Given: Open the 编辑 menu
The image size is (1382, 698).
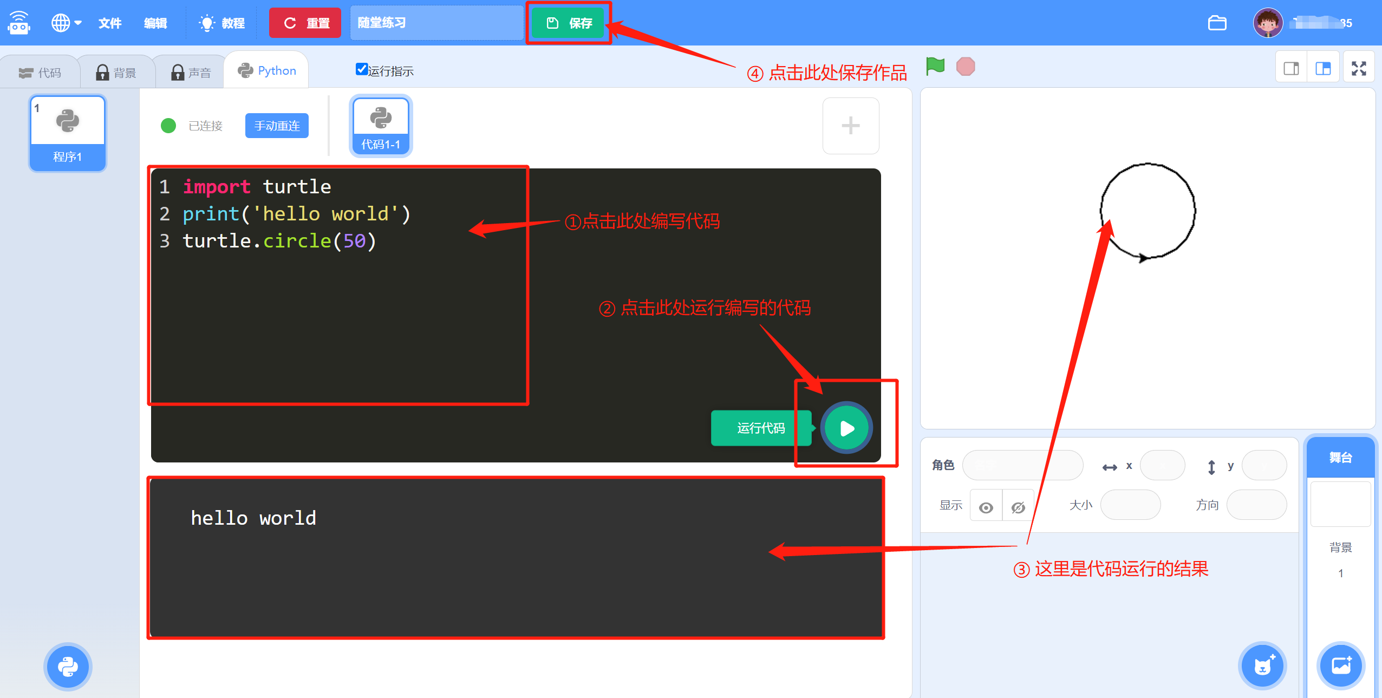Looking at the screenshot, I should coord(155,23).
